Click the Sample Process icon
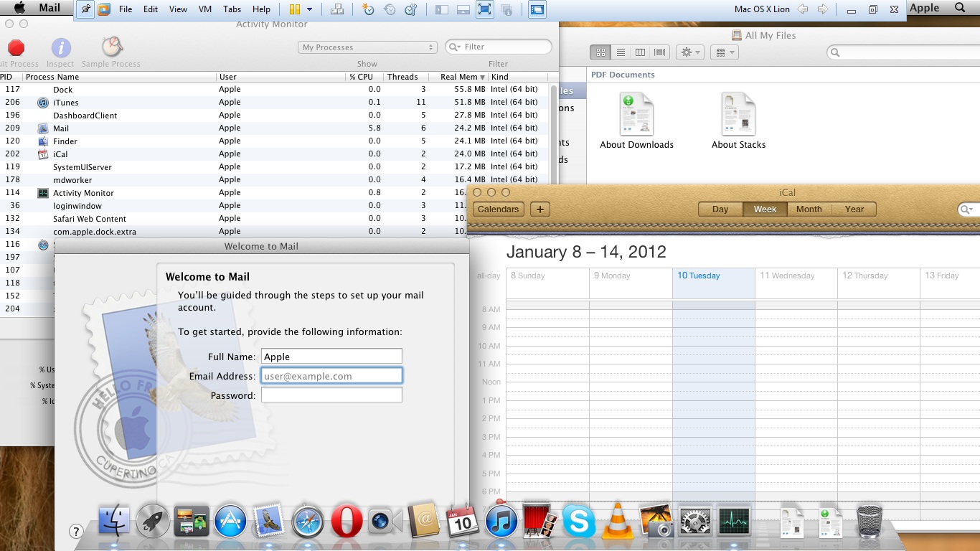Image resolution: width=980 pixels, height=551 pixels. pyautogui.click(x=111, y=47)
